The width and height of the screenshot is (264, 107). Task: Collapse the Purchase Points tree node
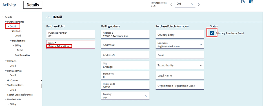point(6,22)
